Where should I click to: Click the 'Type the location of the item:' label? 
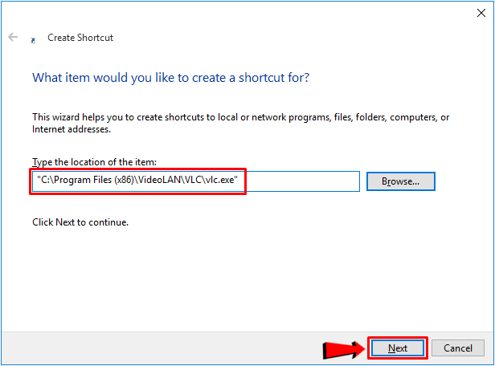coord(94,162)
